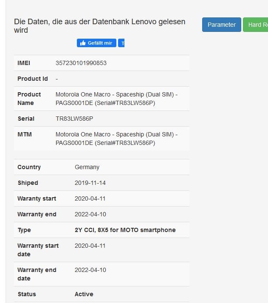The image size is (268, 303).
Task: Click the Gefällt mir like button
Action: click(x=96, y=43)
